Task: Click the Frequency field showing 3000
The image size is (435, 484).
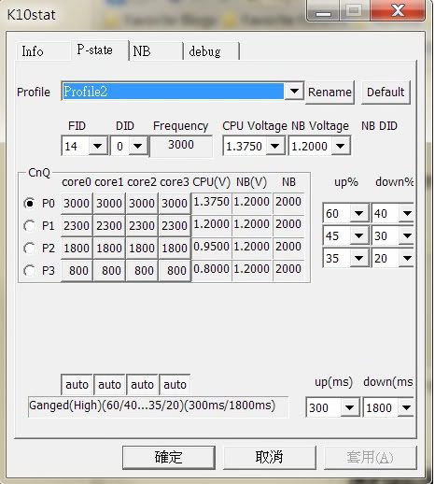Action: coord(181,146)
